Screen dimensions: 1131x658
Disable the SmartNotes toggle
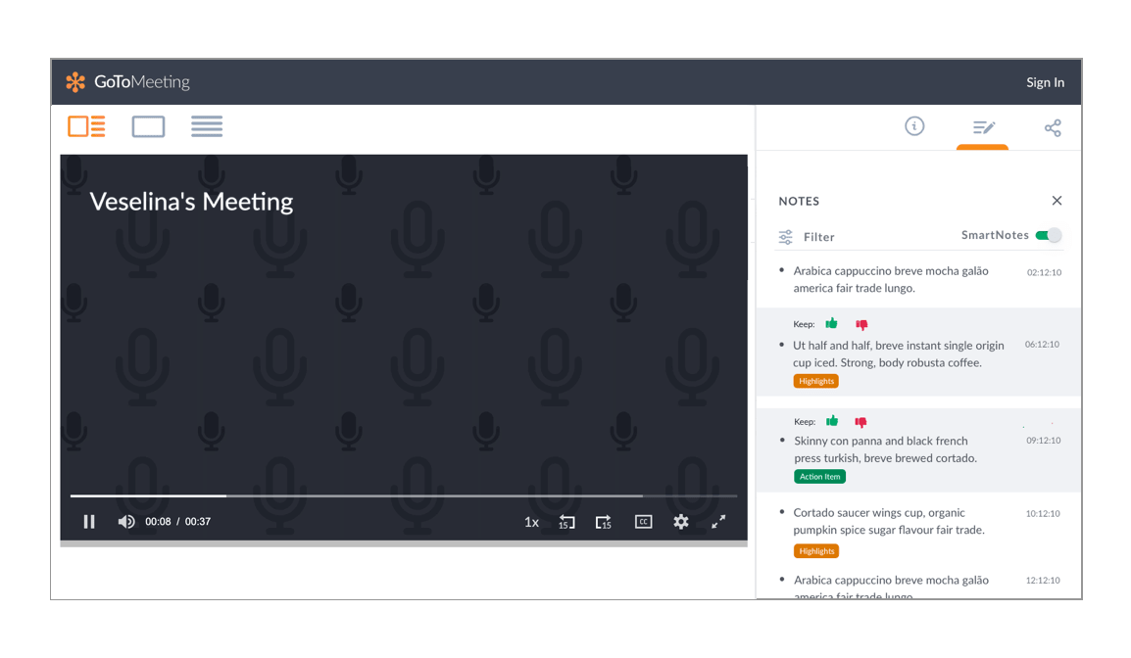tap(1049, 235)
